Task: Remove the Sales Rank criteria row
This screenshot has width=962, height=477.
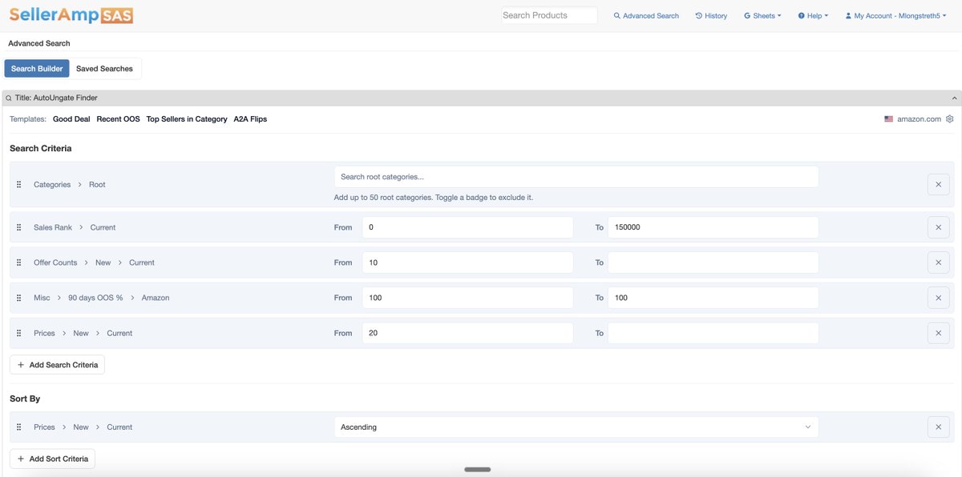Action: pos(938,227)
